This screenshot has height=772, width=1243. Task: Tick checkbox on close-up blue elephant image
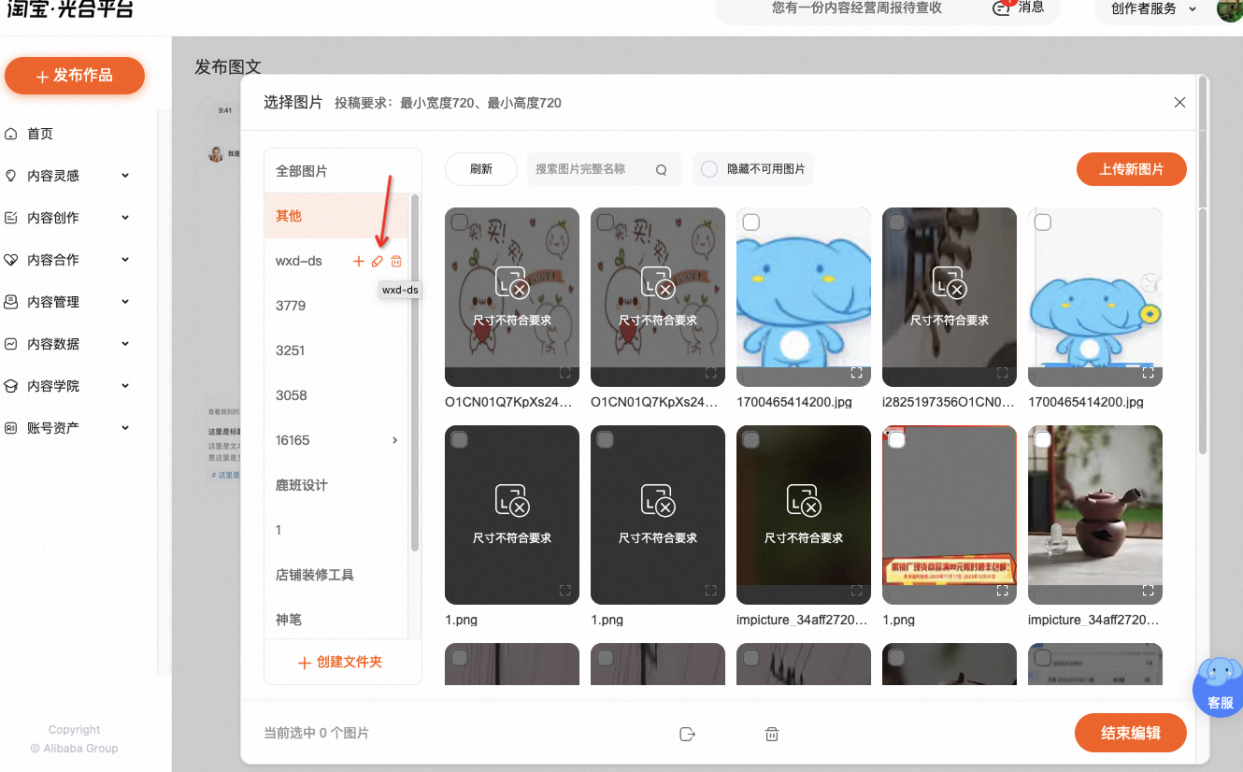point(751,222)
